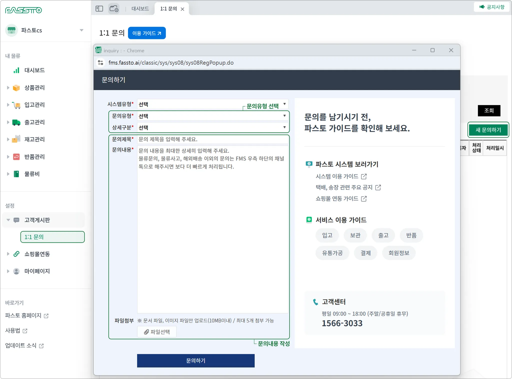Expand the 파스토cs account dropdown arrow

[81, 30]
